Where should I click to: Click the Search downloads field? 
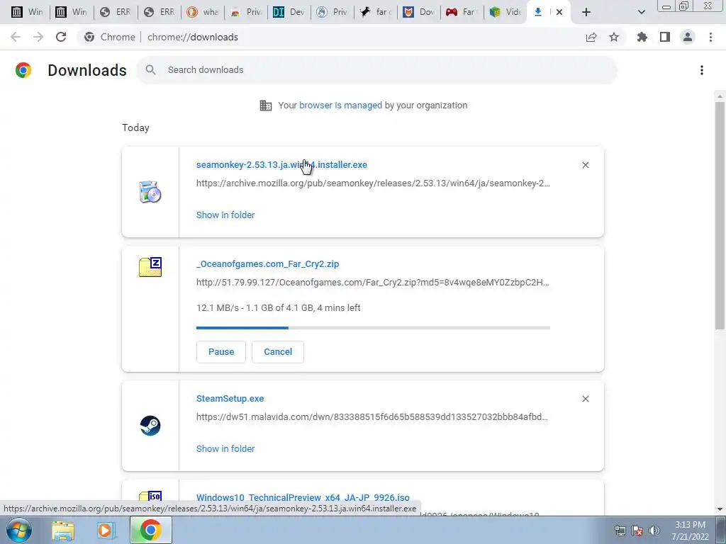[377, 70]
